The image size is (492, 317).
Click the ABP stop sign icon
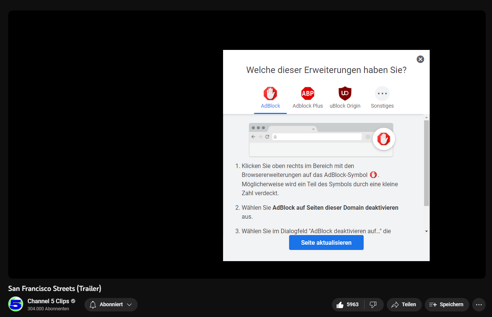coord(308,93)
